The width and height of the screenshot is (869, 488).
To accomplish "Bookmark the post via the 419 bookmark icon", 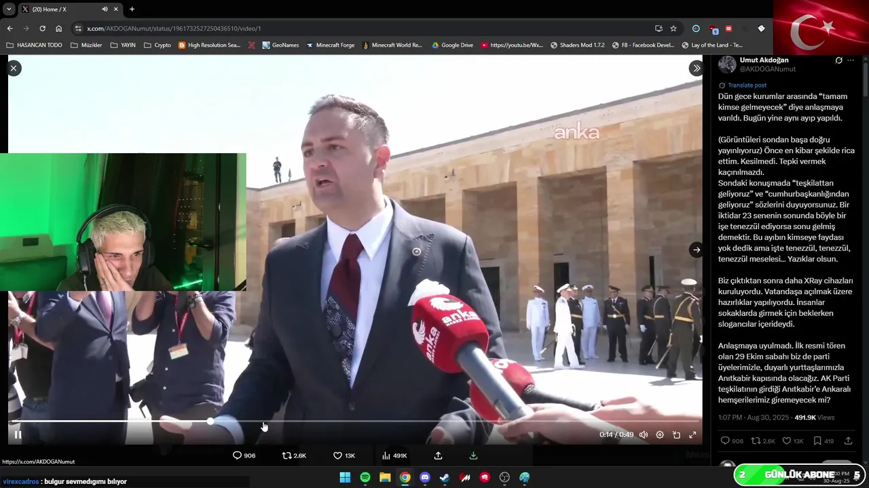I will 823,441.
